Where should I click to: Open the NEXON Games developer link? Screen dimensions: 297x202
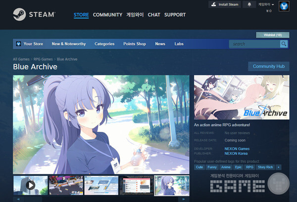tap(237, 148)
